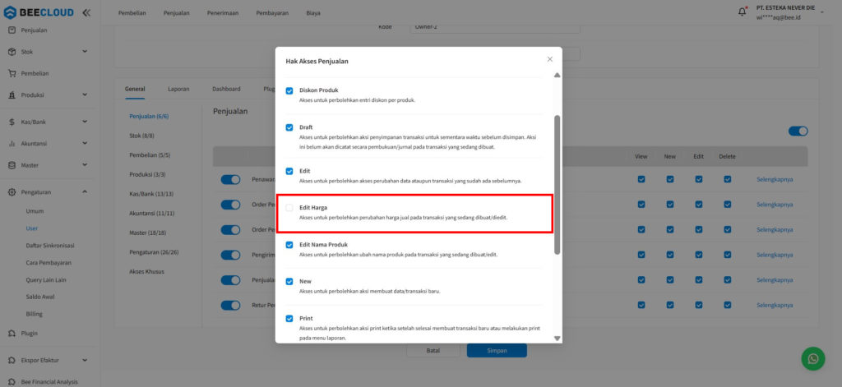The image size is (842, 387).
Task: Click the WhatsApp chat icon
Action: (x=813, y=358)
